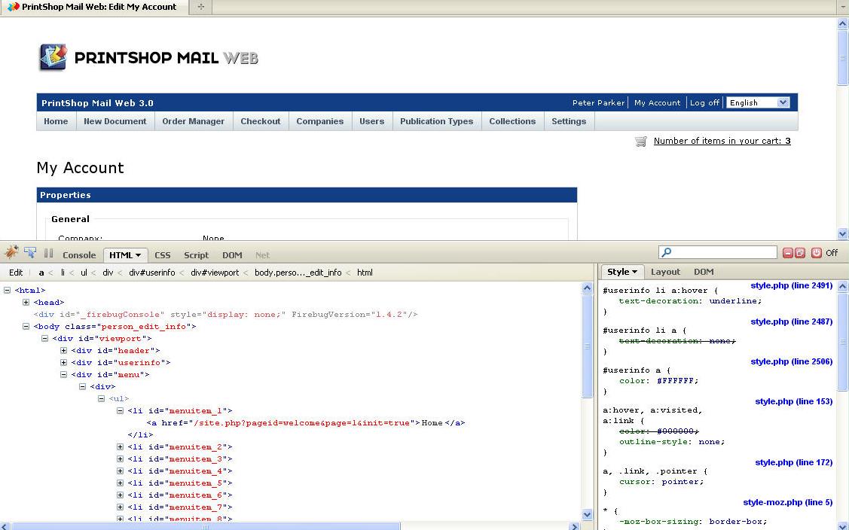Expand the div userinfo node
Screen dimensions: 849x530
64,362
